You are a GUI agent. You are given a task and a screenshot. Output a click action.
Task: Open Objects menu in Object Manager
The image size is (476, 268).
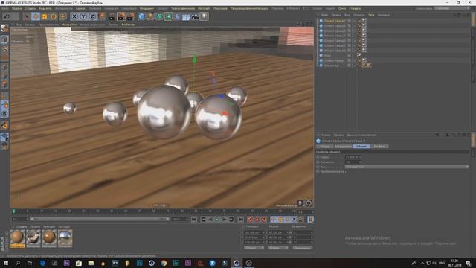click(358, 15)
